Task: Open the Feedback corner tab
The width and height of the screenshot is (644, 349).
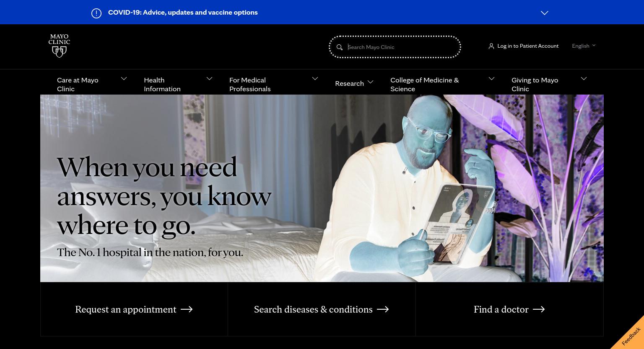Action: point(631,336)
